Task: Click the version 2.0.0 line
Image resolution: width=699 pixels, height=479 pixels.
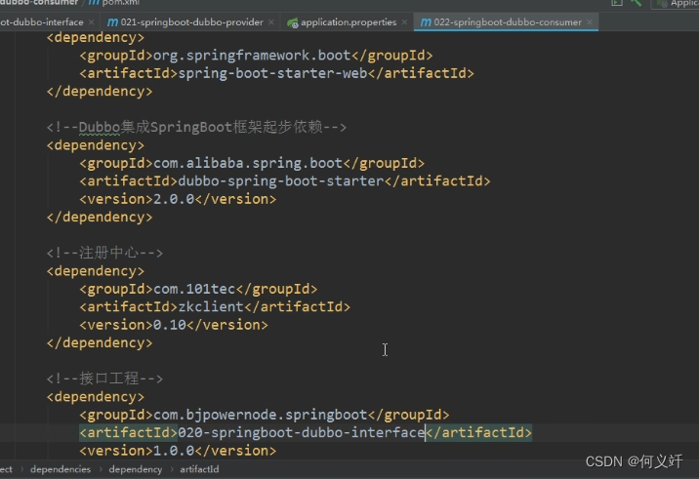Action: point(178,199)
